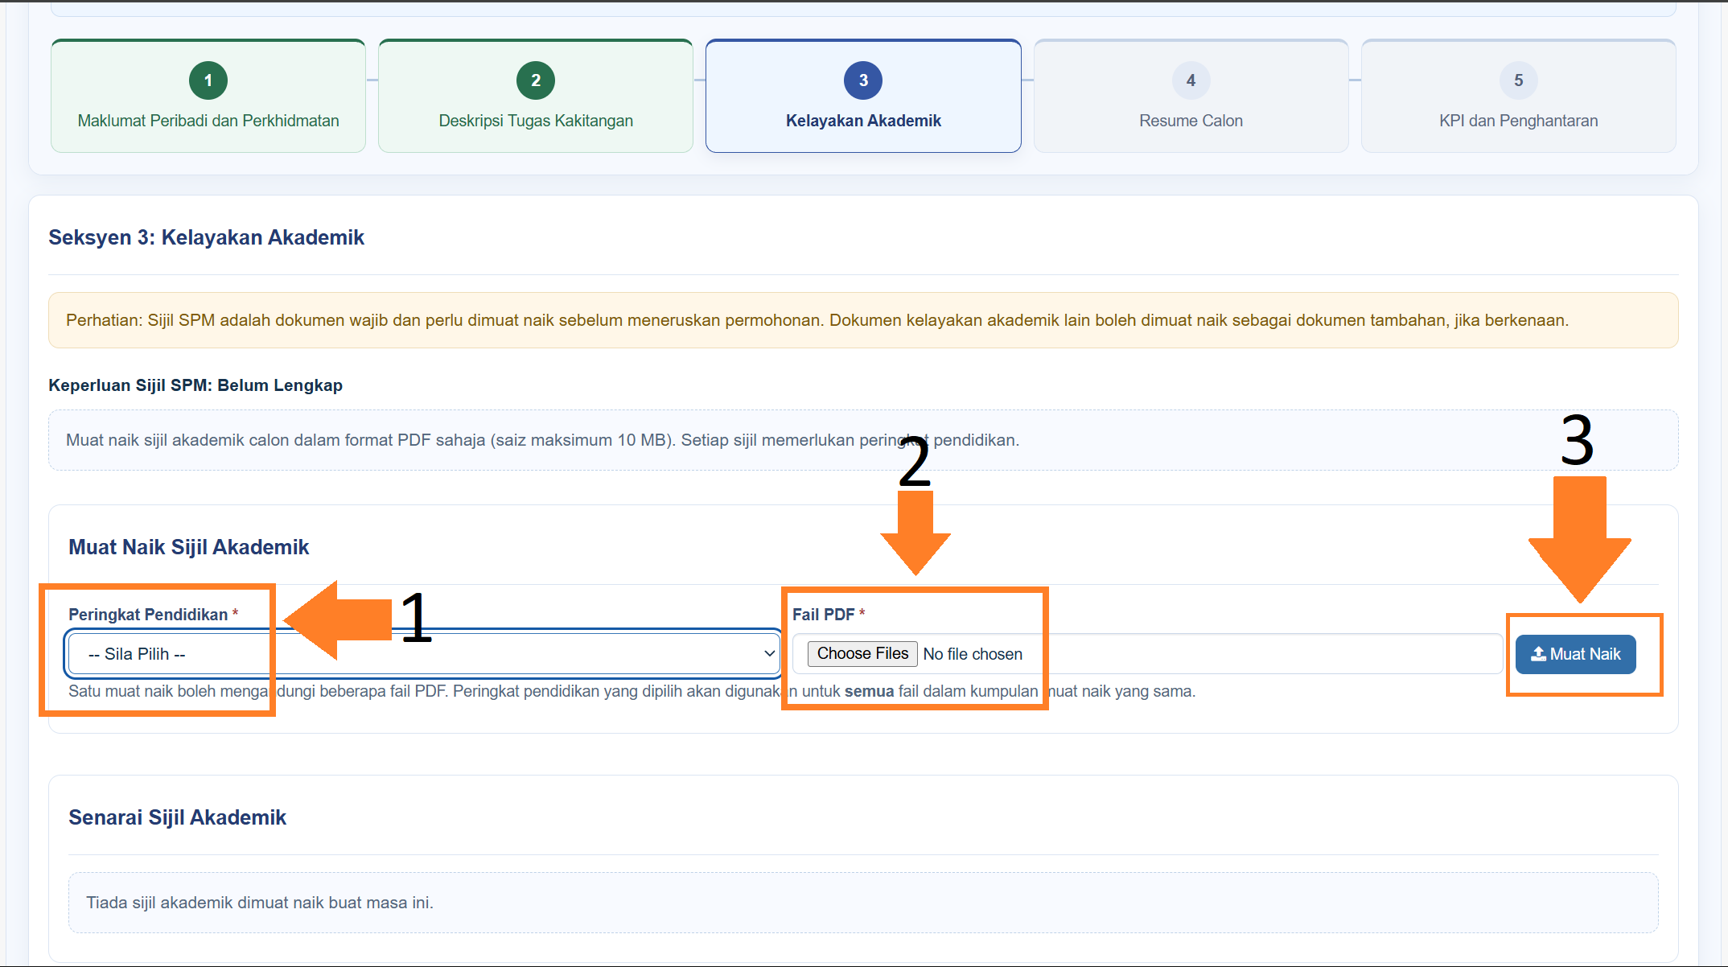This screenshot has height=967, width=1728.
Task: Click the "Muat Naik Sijil Akademik" heading
Action: coord(188,547)
